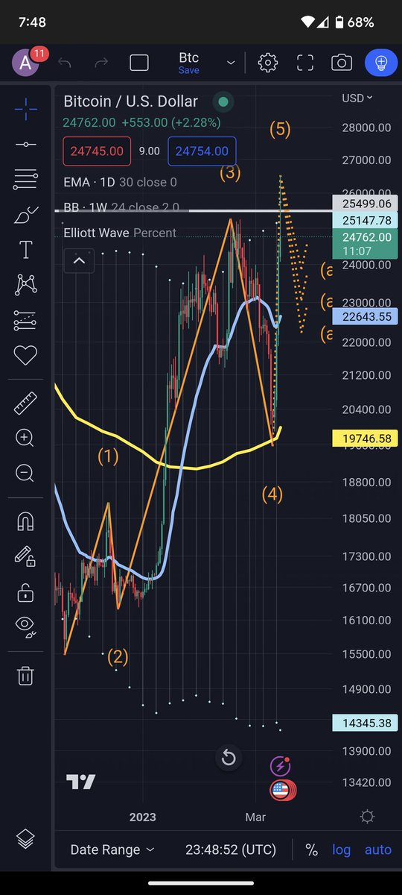402x895 pixels.
Task: Click the heart favorites icon
Action: [x=25, y=356]
